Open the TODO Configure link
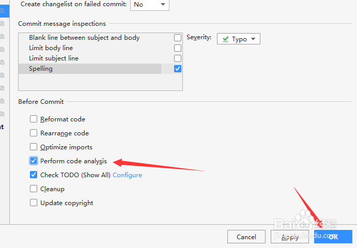Screen dimensions: 357x248 tap(127, 175)
